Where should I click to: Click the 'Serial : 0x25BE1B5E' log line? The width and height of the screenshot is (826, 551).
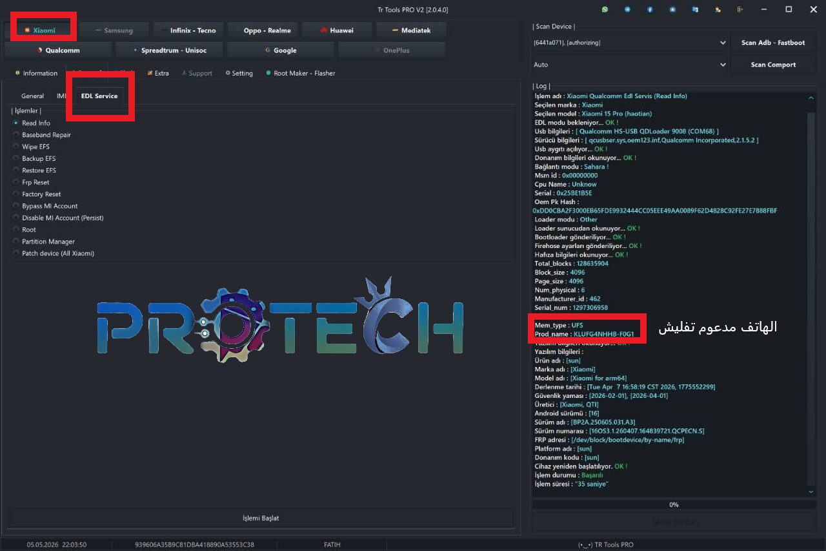click(x=563, y=193)
